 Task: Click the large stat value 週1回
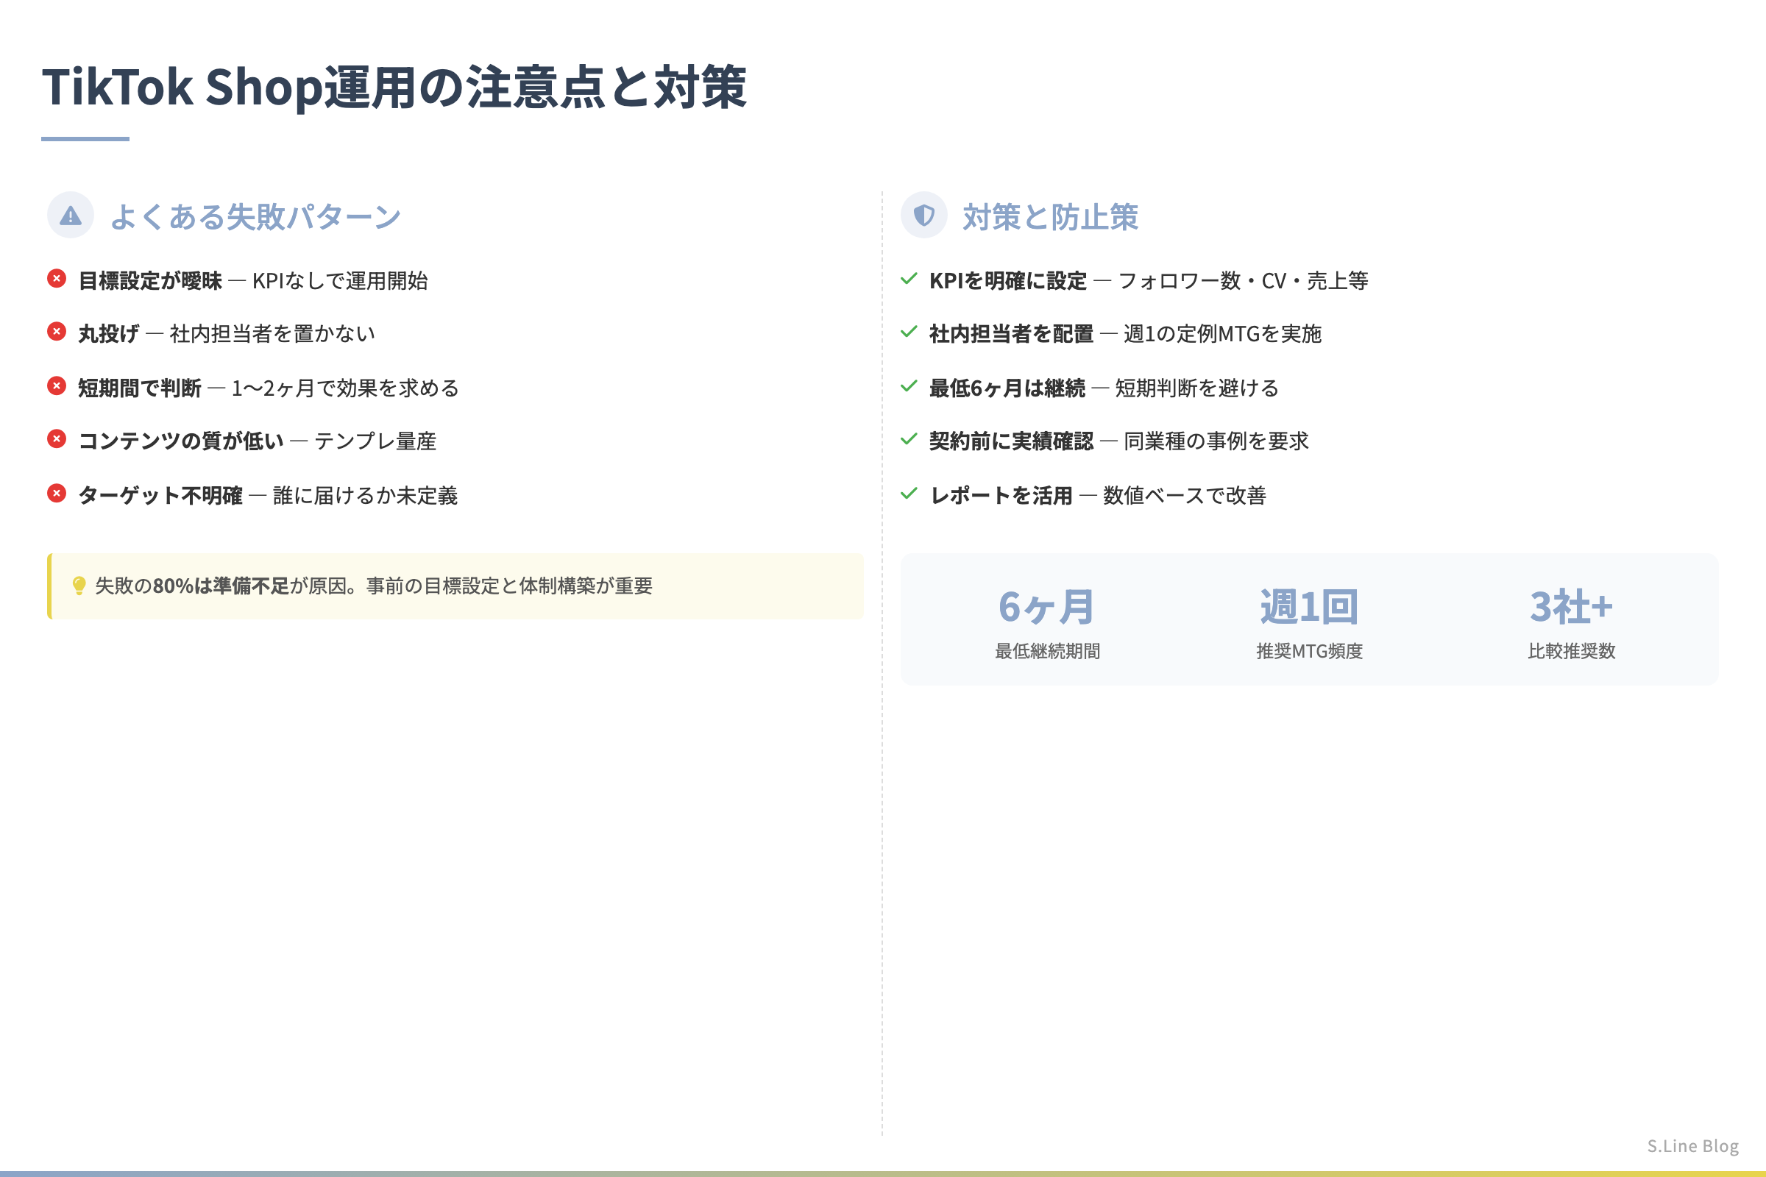(1310, 608)
